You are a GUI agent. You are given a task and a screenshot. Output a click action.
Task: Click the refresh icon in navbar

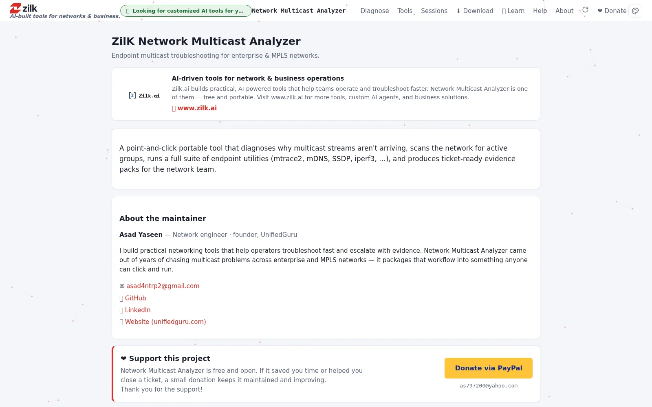[x=585, y=10]
